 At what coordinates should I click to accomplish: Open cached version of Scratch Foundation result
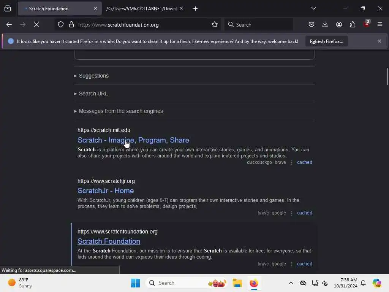click(305, 264)
